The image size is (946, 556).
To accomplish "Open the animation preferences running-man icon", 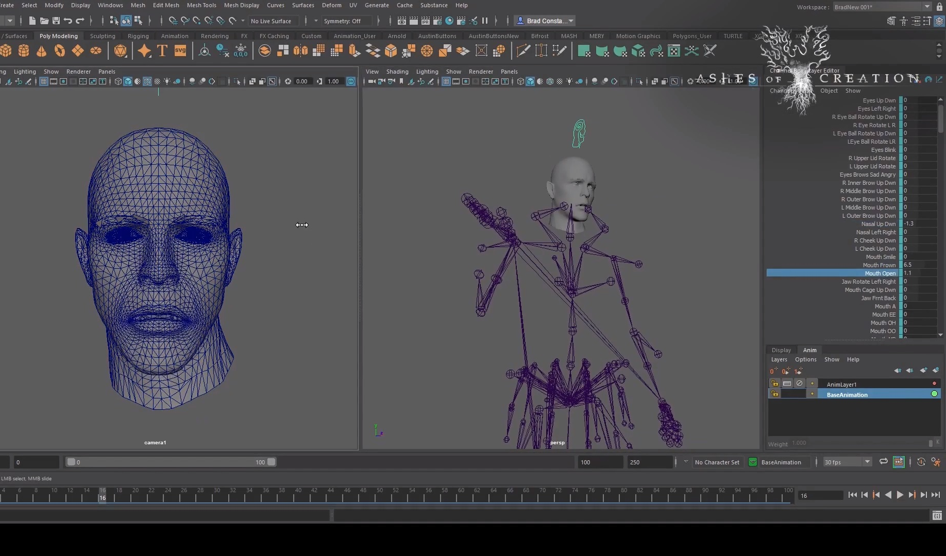I will pos(936,462).
